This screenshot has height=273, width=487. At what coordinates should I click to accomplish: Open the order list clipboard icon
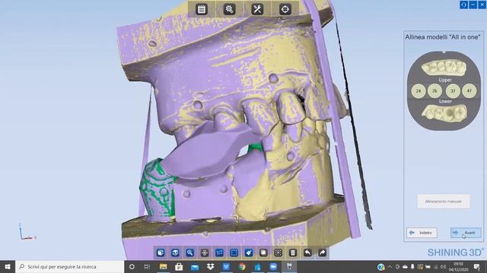(202, 9)
